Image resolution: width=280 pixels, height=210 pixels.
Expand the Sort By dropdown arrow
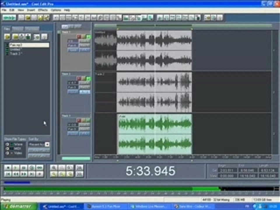47,144
